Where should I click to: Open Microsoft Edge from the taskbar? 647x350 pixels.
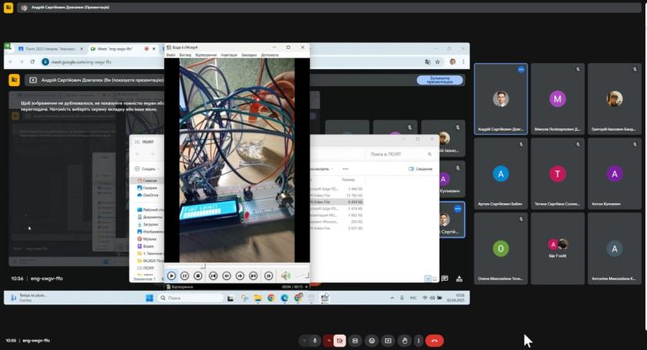click(284, 298)
